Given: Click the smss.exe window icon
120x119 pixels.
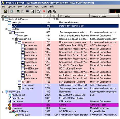Looking at the screenshot, I should [13, 32].
